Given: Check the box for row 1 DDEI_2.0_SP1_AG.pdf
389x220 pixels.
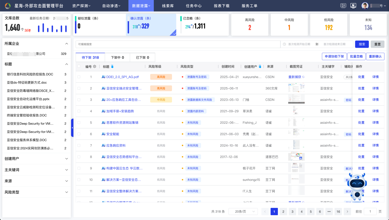Looking at the screenshot, I should click(79, 77).
